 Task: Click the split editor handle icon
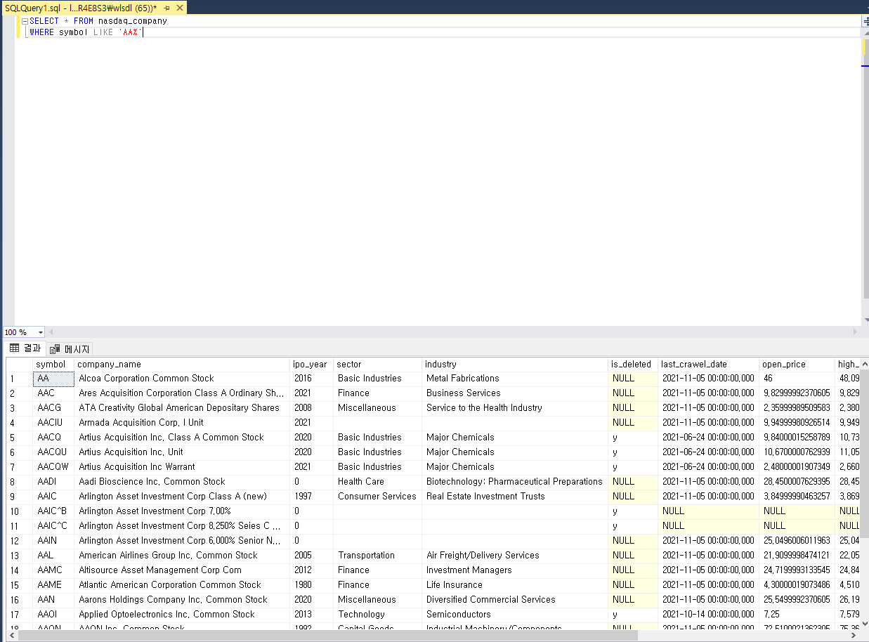[865, 21]
